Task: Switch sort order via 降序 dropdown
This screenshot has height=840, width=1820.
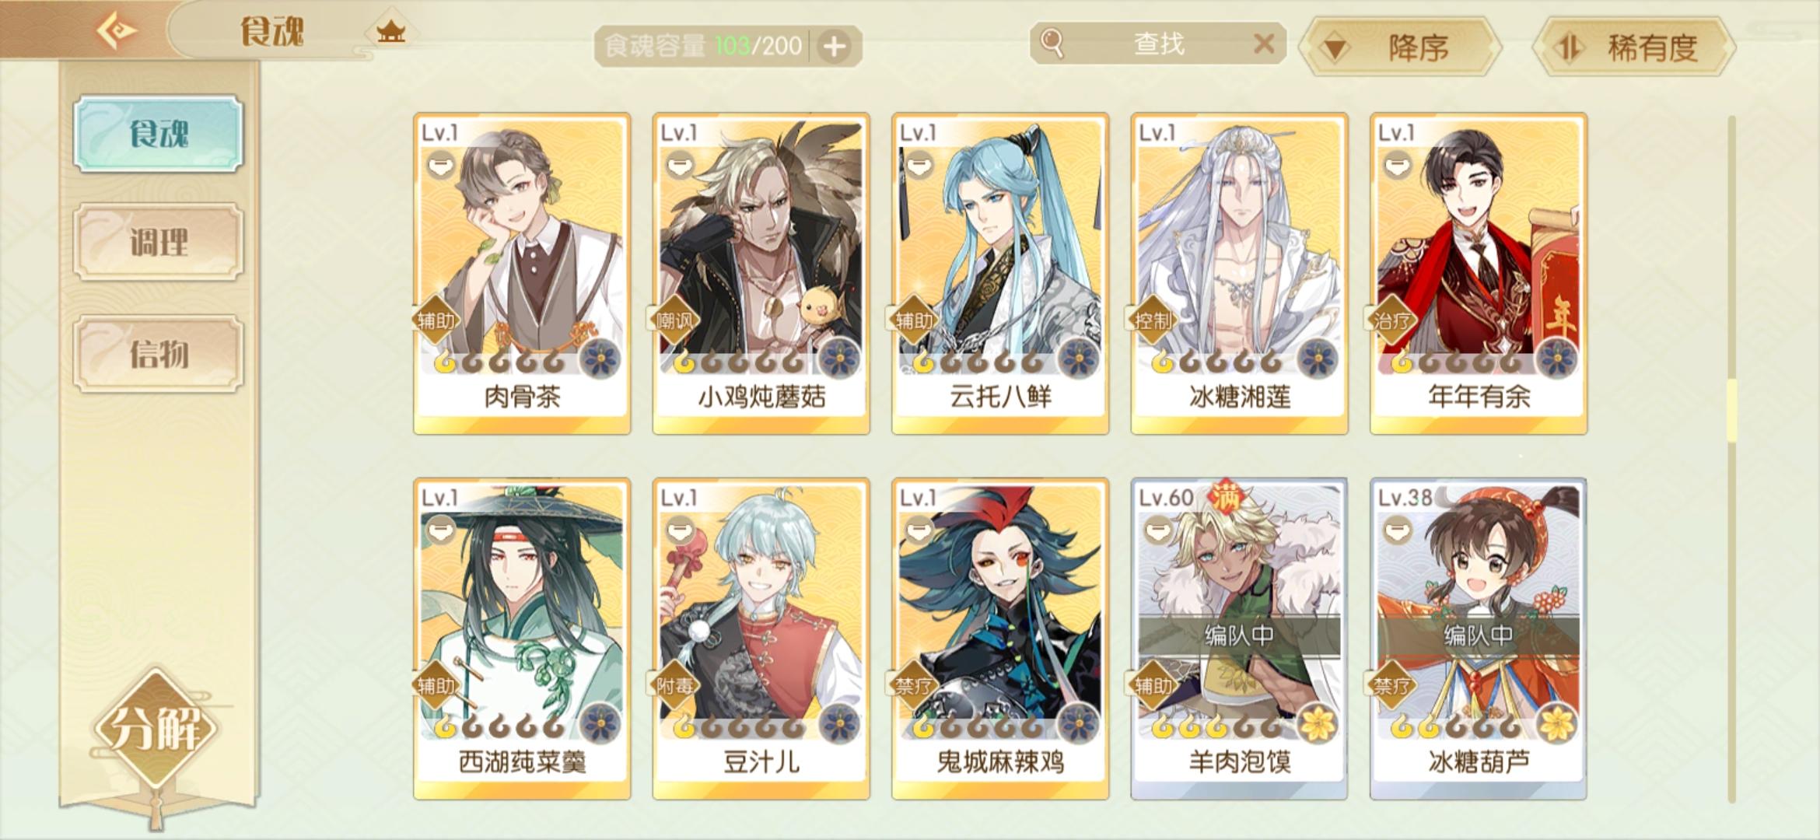Action: pyautogui.click(x=1401, y=48)
